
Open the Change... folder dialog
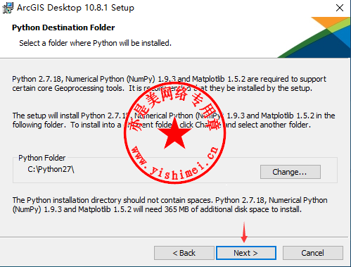coord(291,172)
